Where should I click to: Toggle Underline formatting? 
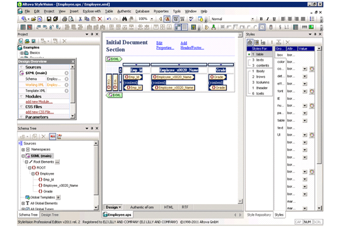point(274,19)
